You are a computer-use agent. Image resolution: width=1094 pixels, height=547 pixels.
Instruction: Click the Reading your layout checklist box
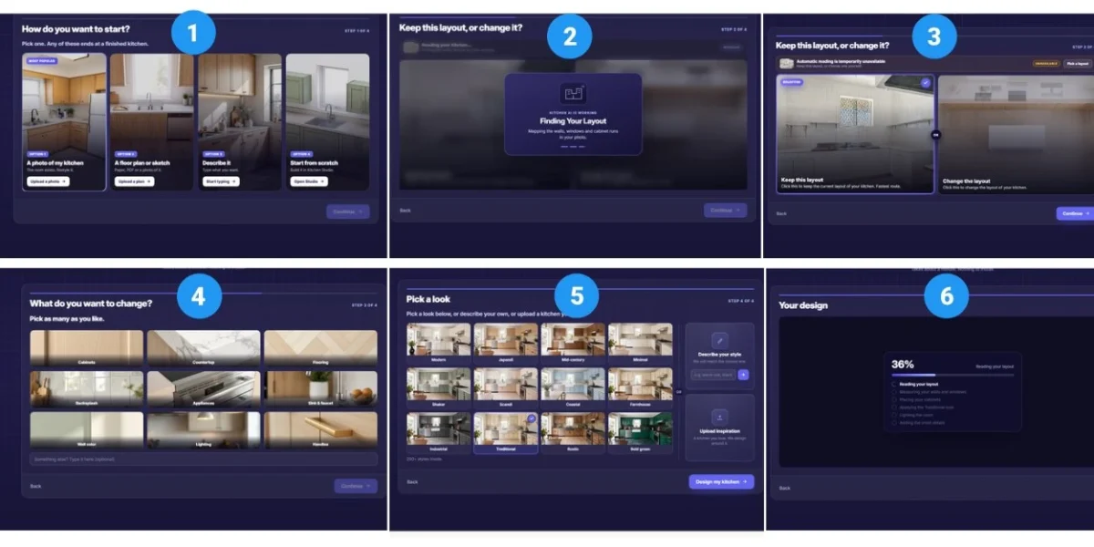coord(894,385)
